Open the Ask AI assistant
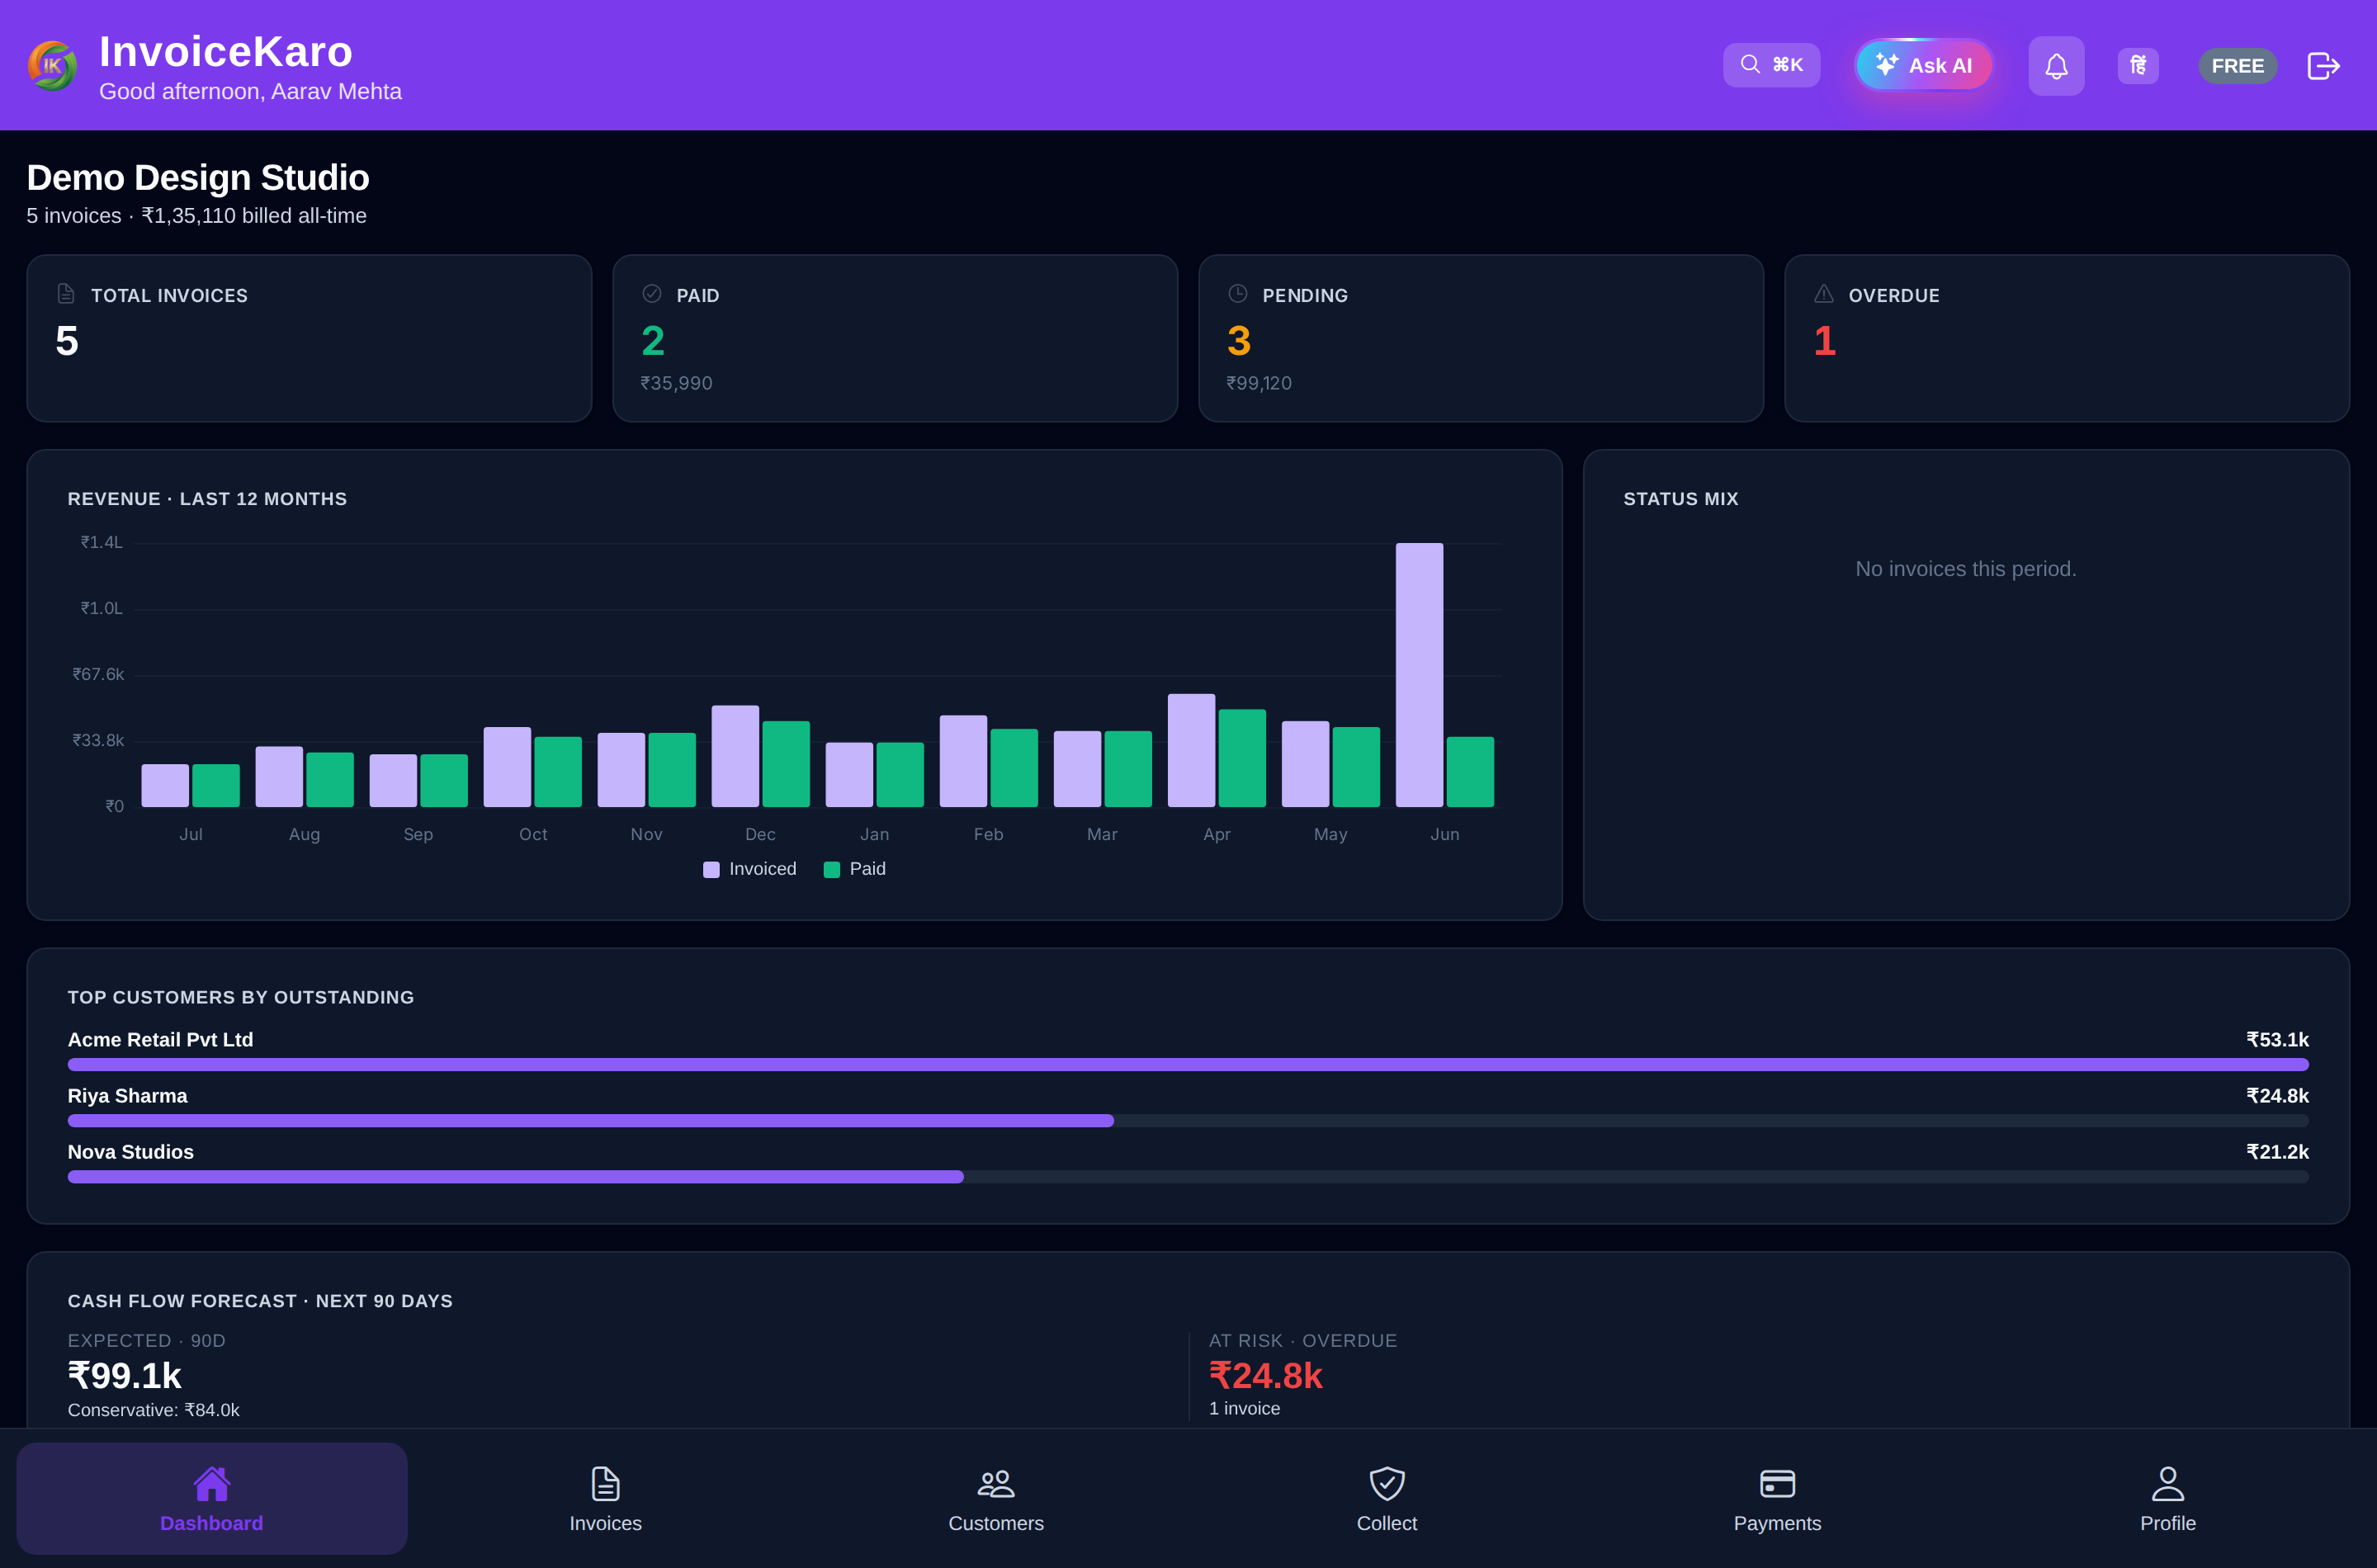 (x=1924, y=65)
